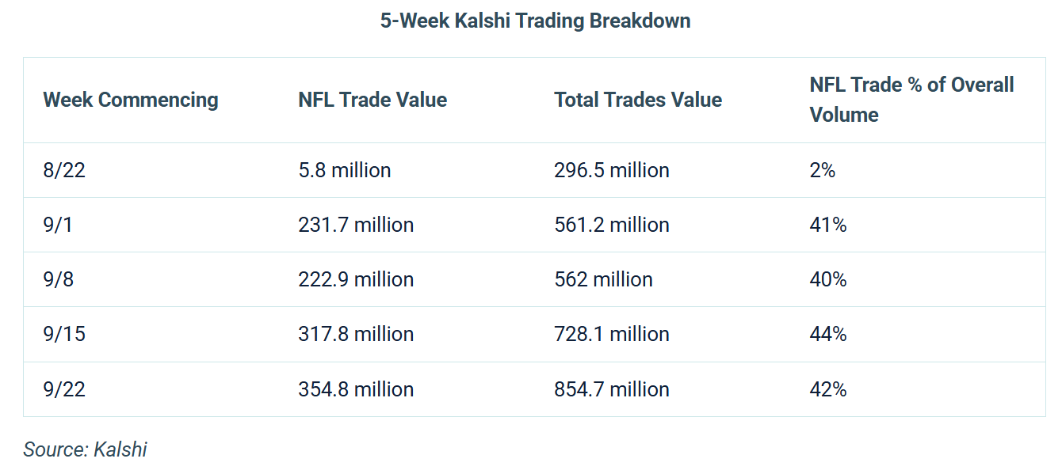Image resolution: width=1062 pixels, height=470 pixels.
Task: Click 'NFL Trade % of Overall Volume' header
Action: click(911, 100)
